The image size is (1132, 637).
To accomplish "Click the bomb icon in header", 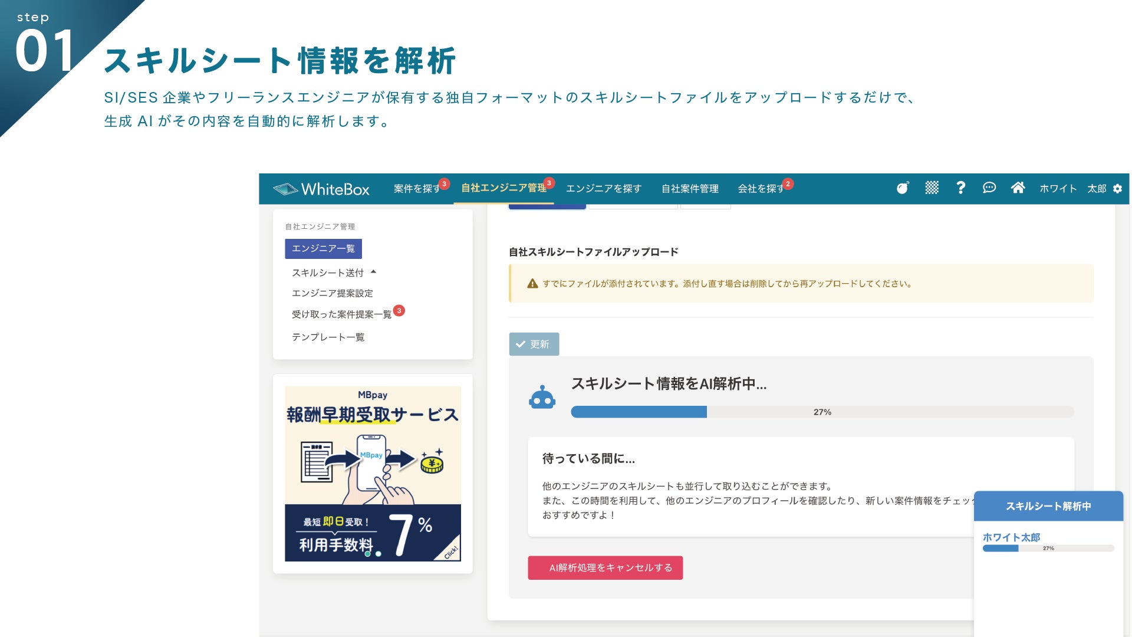I will [x=903, y=188].
